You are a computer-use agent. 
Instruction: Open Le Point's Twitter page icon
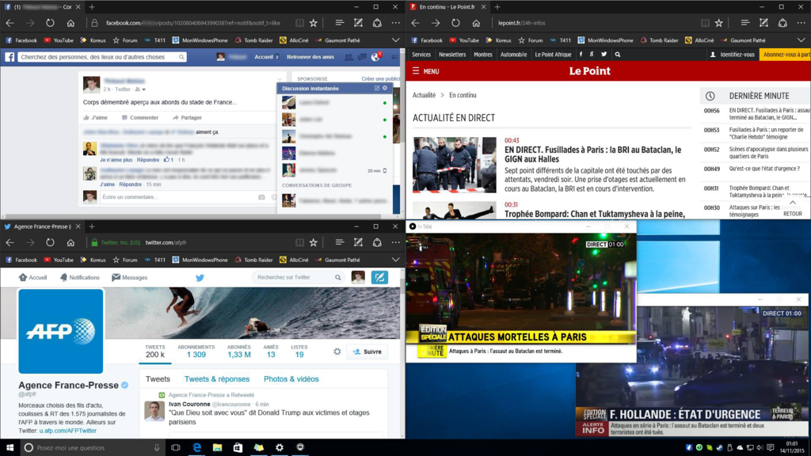pyautogui.click(x=603, y=55)
